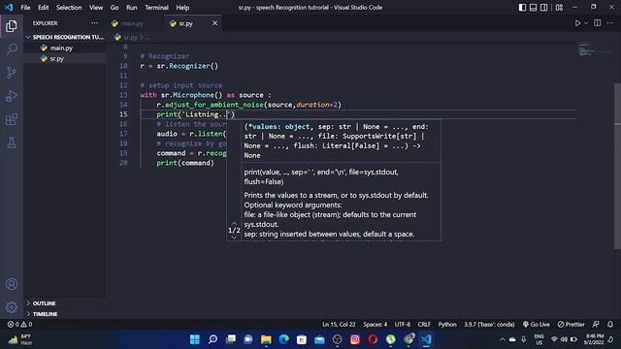Close the sr.py editor tab

click(x=214, y=23)
